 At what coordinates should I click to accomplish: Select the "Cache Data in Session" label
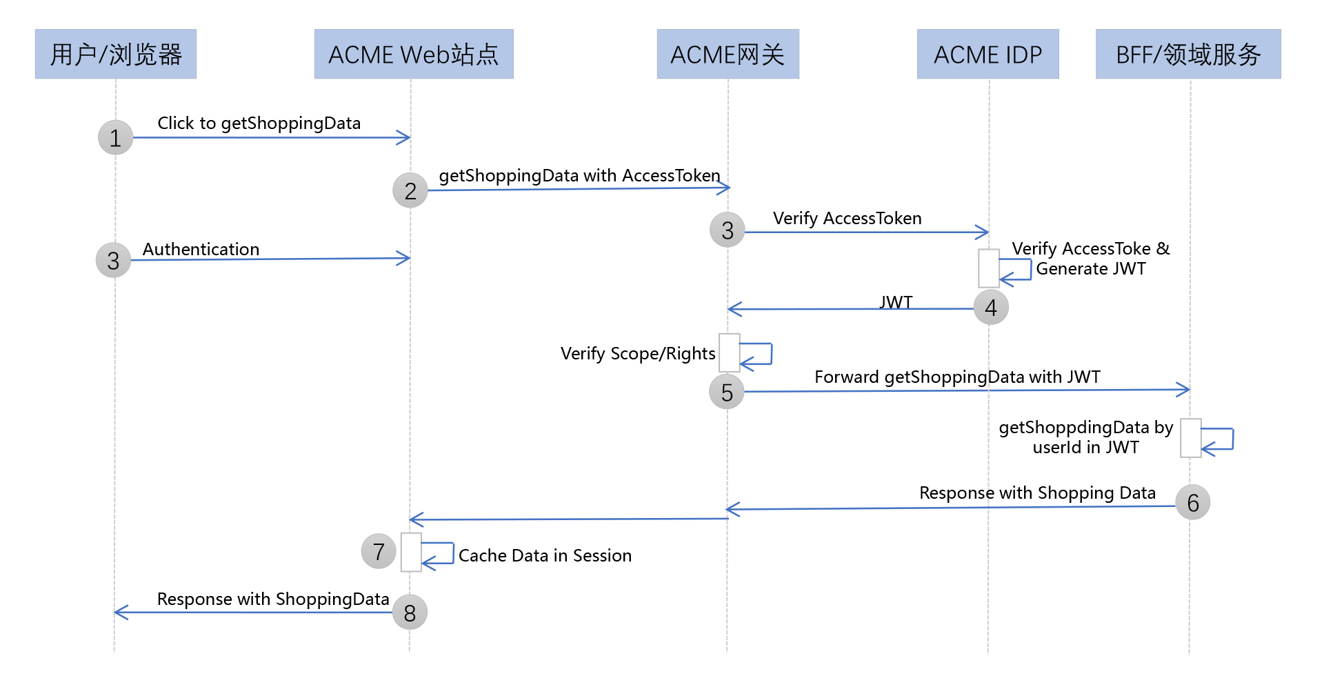pyautogui.click(x=545, y=555)
